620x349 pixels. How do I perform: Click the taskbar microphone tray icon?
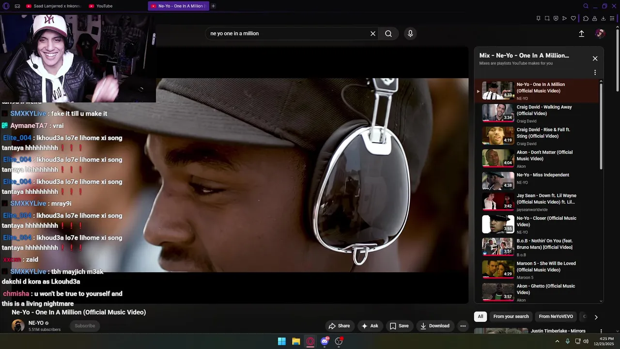[x=568, y=341]
